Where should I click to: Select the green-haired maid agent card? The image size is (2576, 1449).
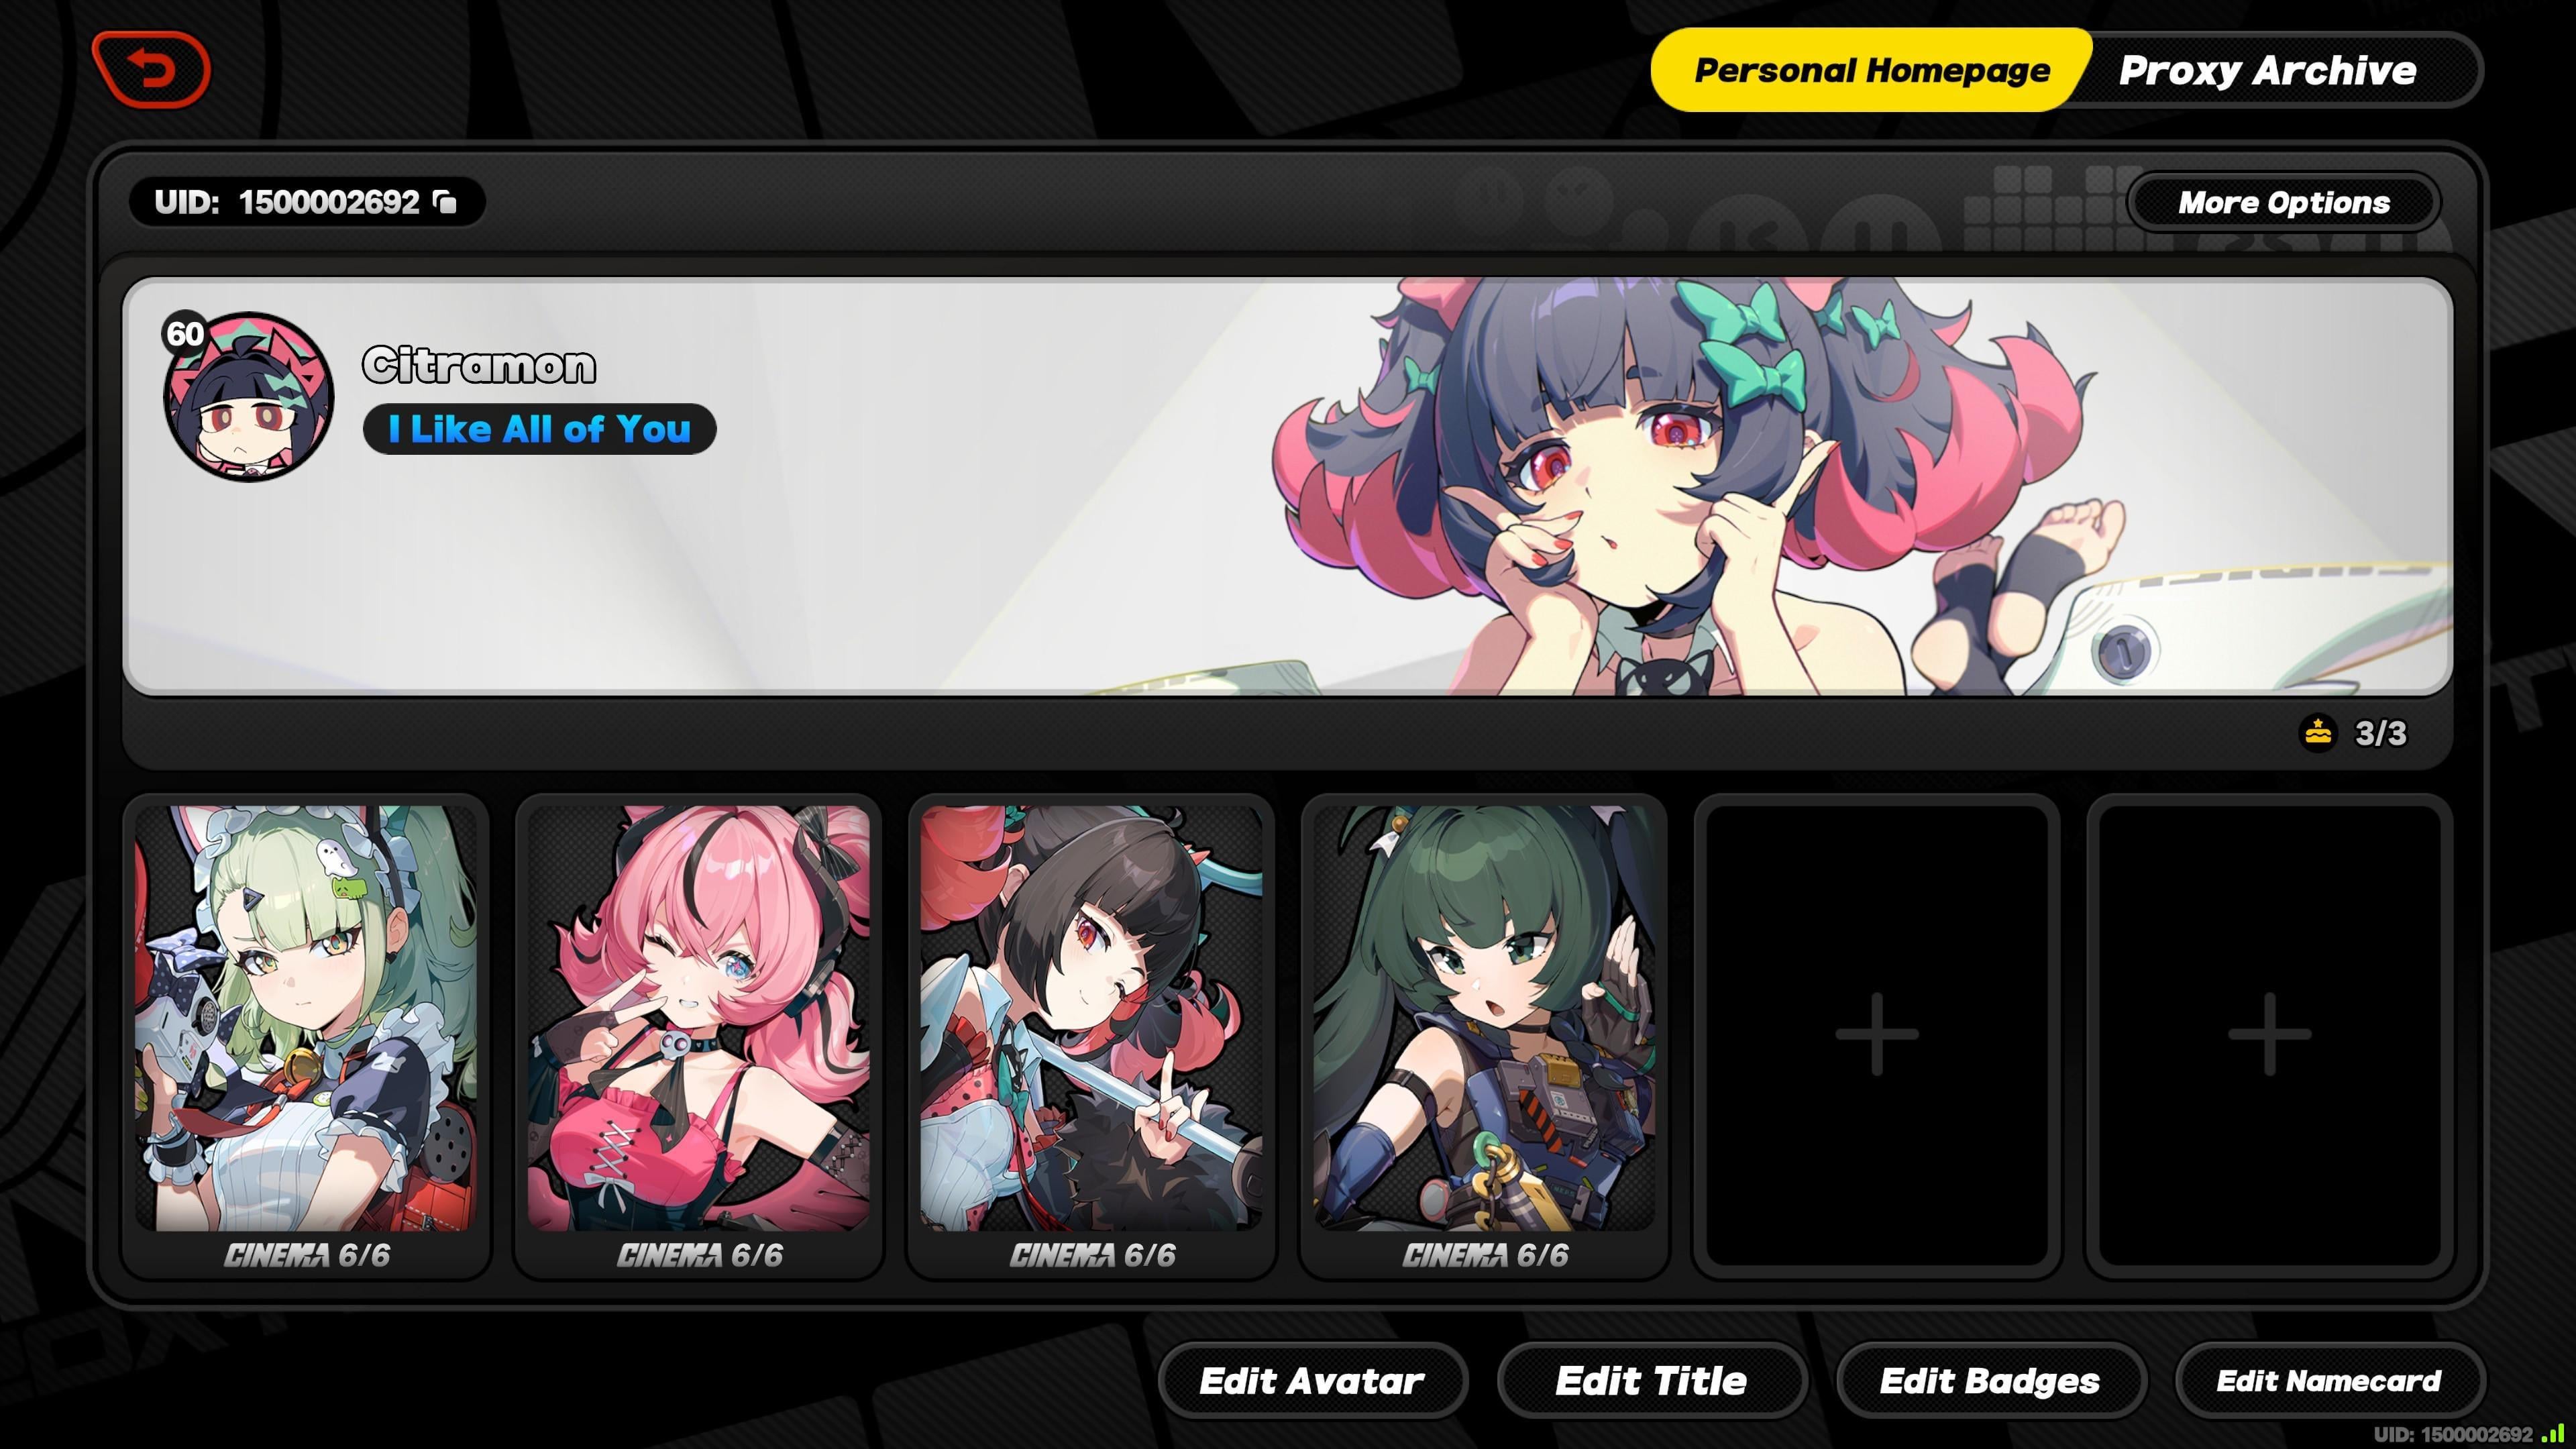click(x=306, y=1036)
